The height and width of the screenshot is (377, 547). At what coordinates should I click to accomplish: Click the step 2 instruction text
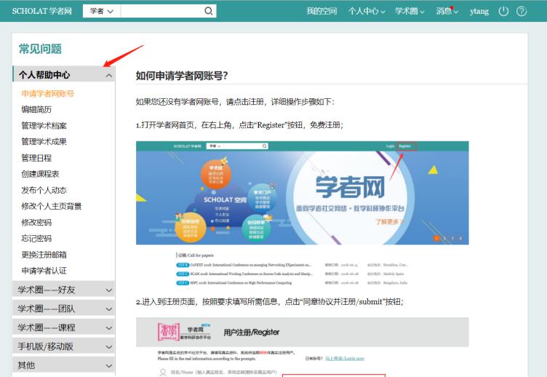click(270, 301)
